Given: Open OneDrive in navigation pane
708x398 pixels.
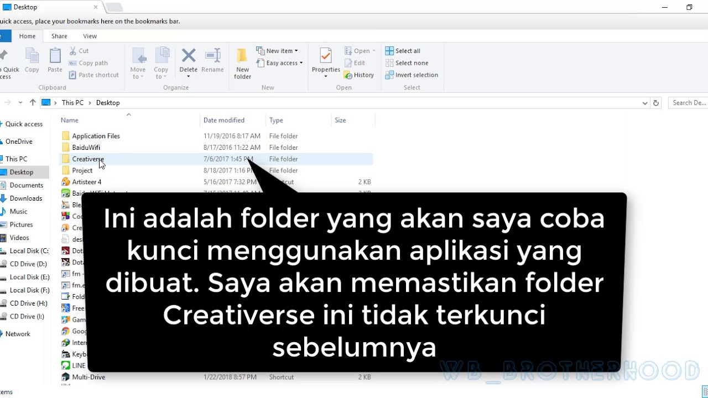Looking at the screenshot, I should coord(19,142).
